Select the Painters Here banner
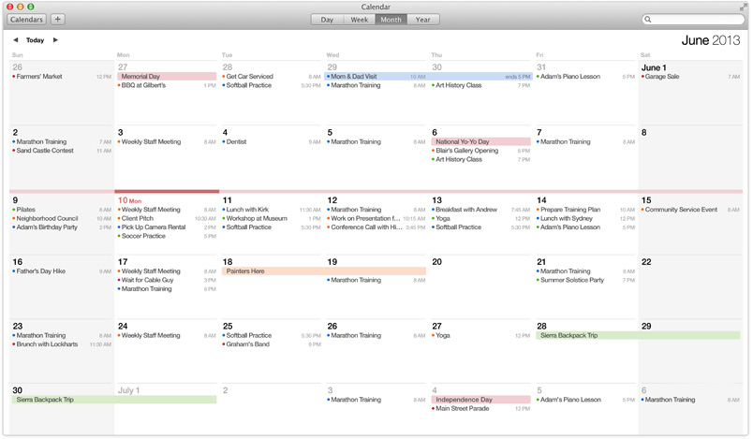The width and height of the screenshot is (753, 439). click(324, 271)
